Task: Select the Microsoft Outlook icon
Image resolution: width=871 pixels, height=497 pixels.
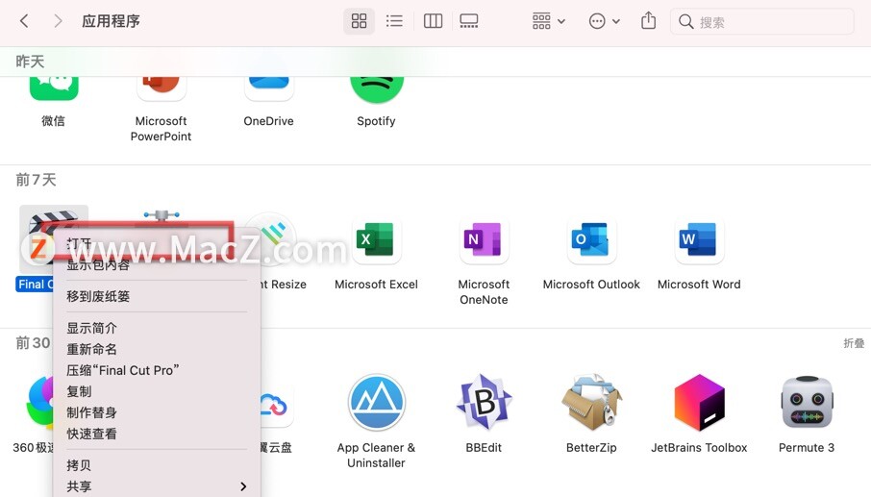Action: pos(591,240)
